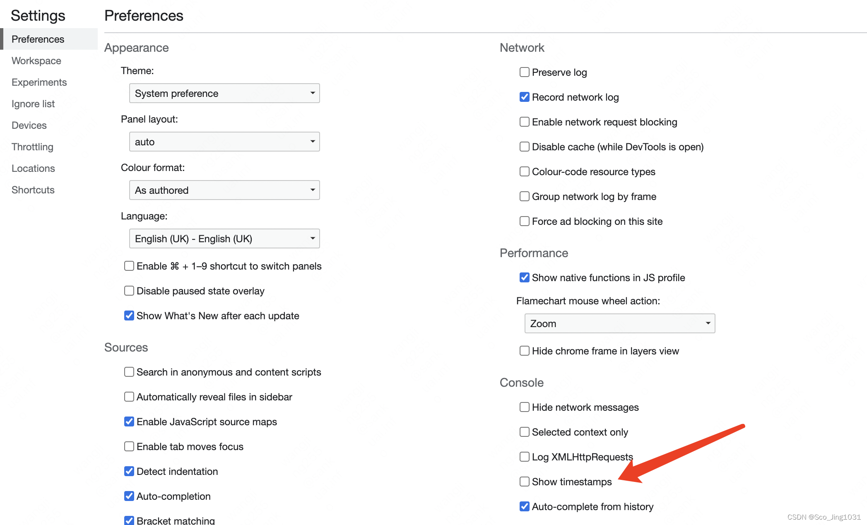Enable Show timestamps in Console
Image resolution: width=867 pixels, height=525 pixels.
524,482
